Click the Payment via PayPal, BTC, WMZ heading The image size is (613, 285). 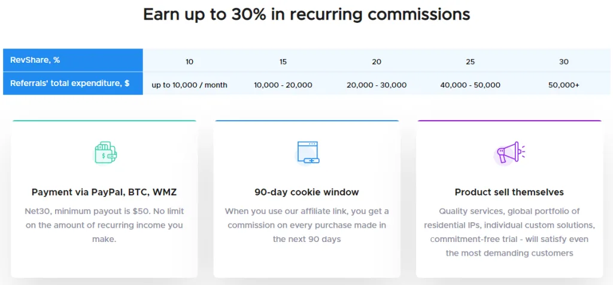[104, 192]
